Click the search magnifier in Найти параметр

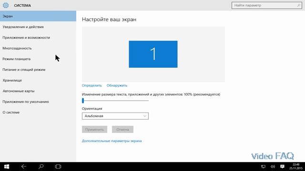299,5
